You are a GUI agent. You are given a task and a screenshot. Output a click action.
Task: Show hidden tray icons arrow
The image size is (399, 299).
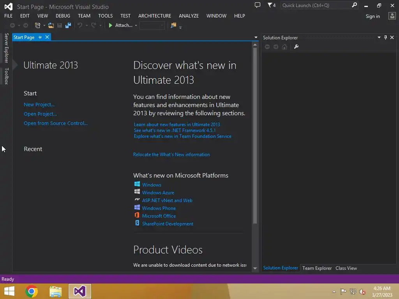click(x=334, y=292)
